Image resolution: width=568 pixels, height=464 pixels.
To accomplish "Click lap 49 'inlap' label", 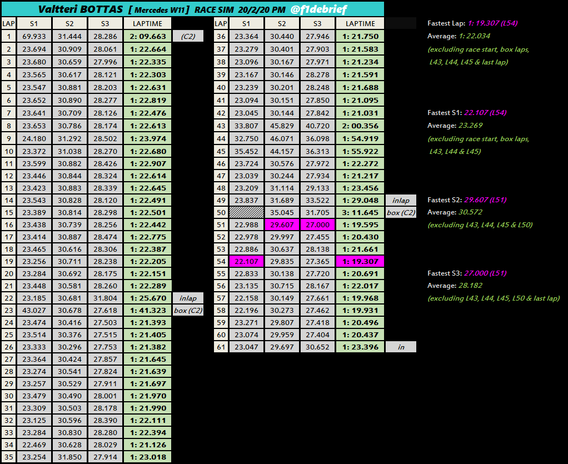I will coord(401,200).
